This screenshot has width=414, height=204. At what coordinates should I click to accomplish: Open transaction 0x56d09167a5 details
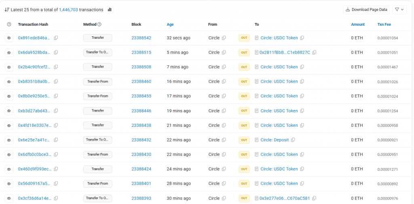pos(34,183)
